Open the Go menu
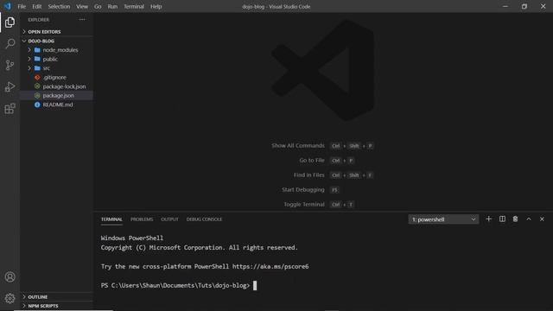Image resolution: width=553 pixels, height=311 pixels. point(98,6)
